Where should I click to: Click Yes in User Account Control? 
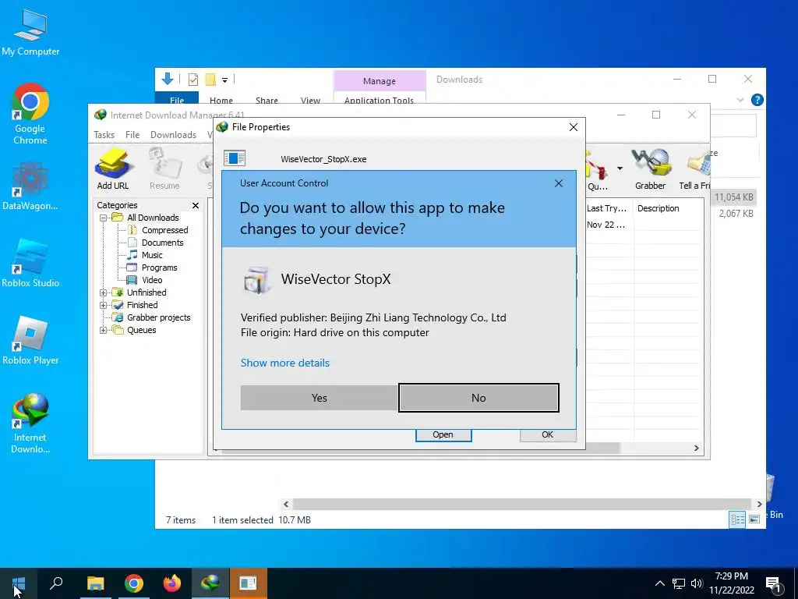[x=319, y=398]
